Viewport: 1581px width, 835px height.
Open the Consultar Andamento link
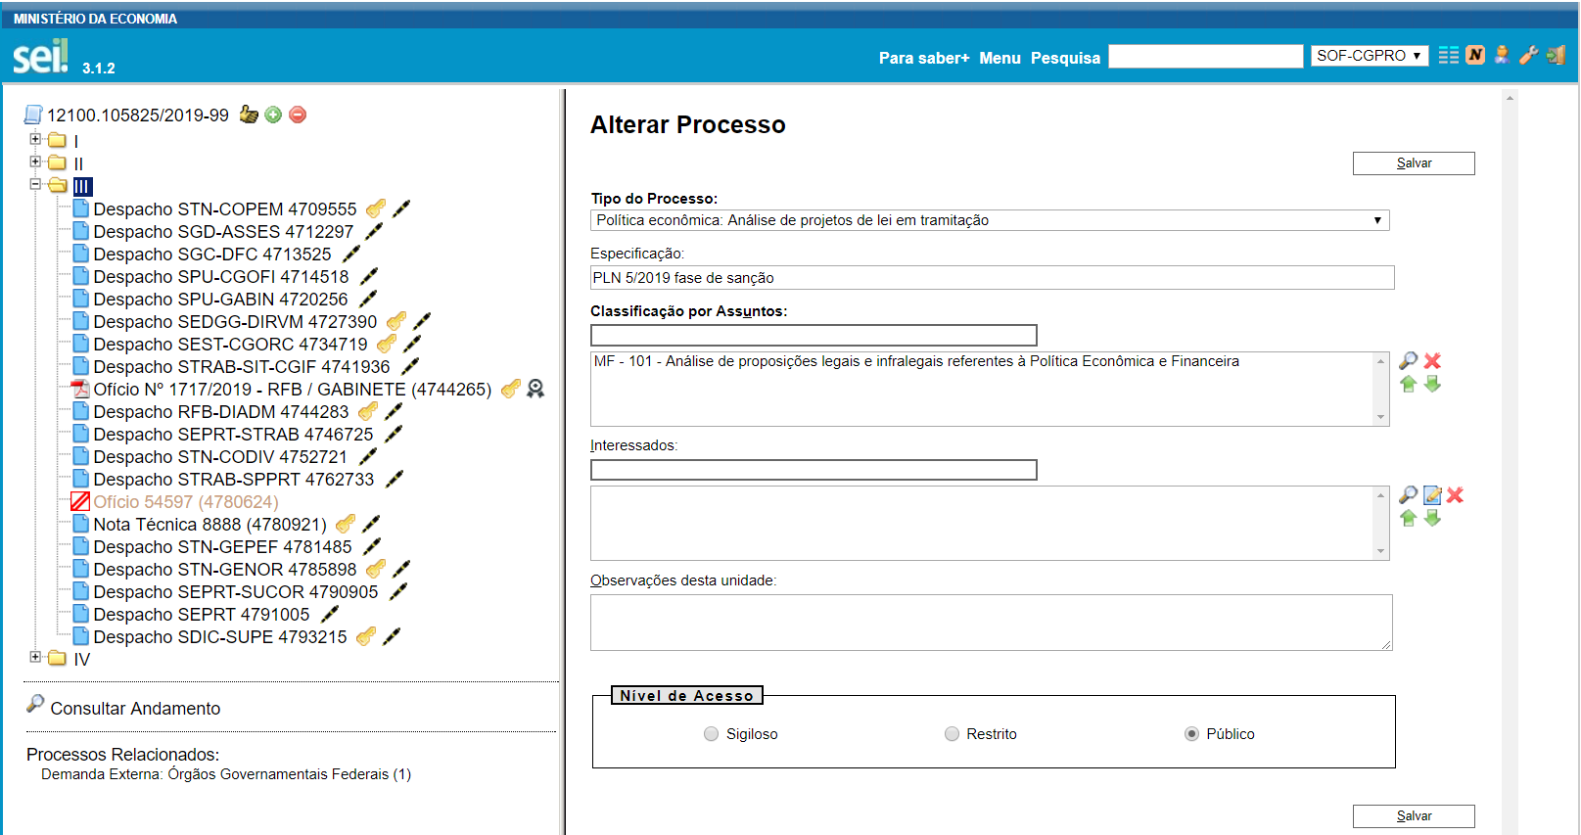pyautogui.click(x=135, y=708)
